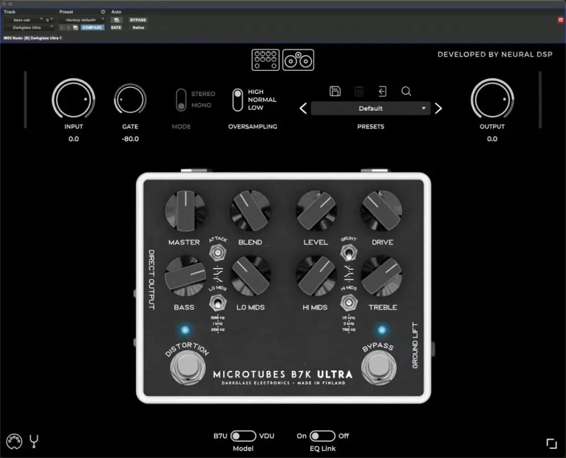Select next preset plus button
This screenshot has height=458, width=566.
pos(69,27)
